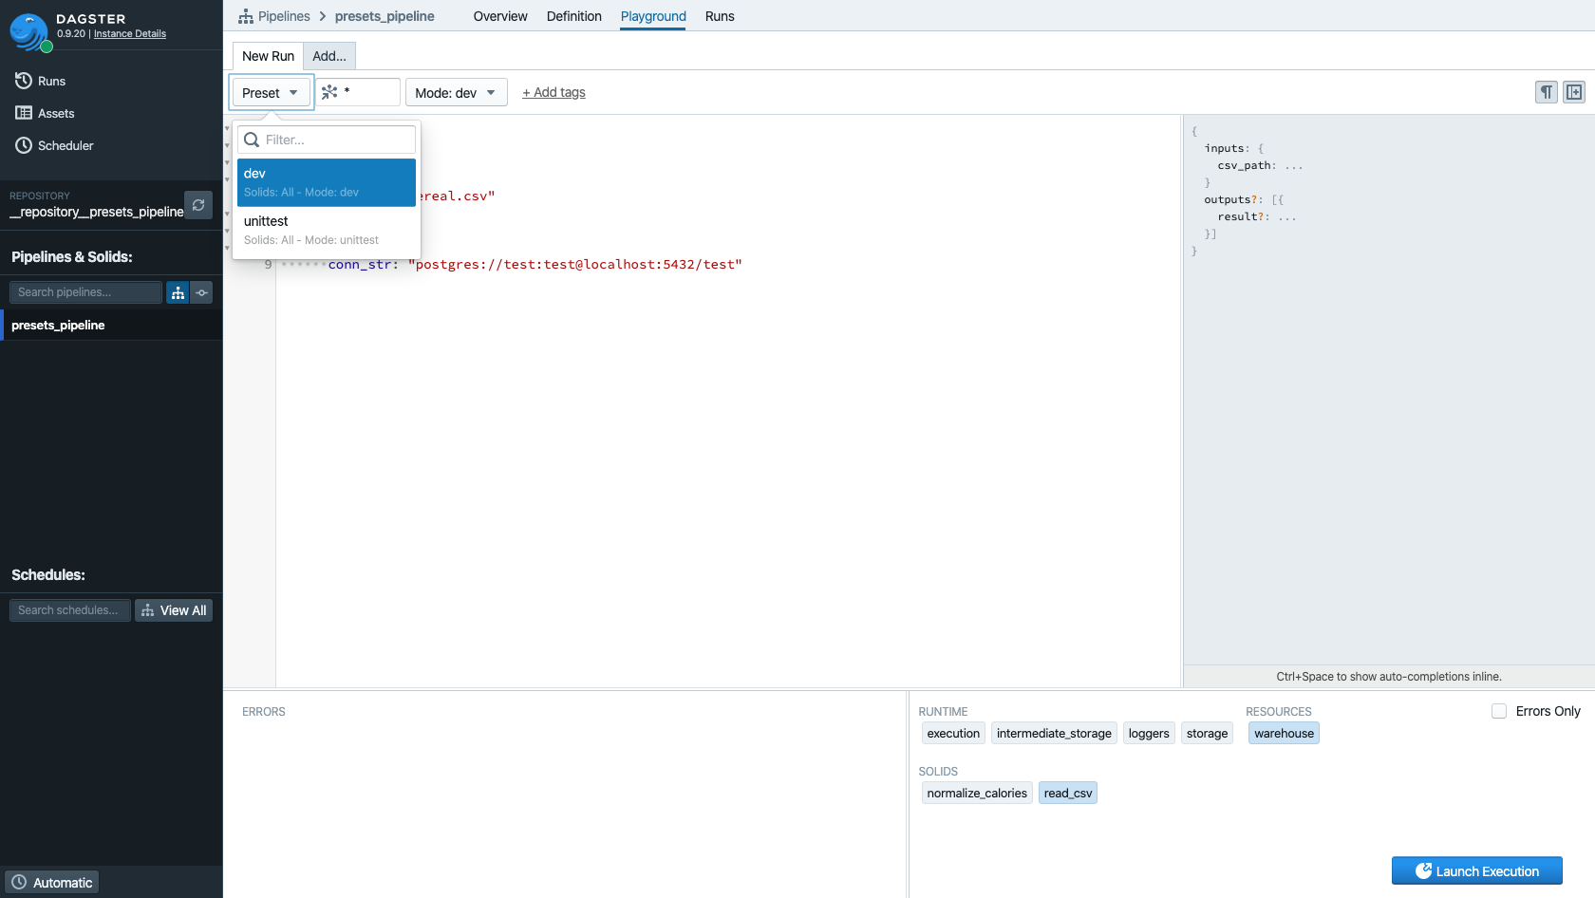The width and height of the screenshot is (1595, 898).
Task: Click conn_str key in editor
Action: tap(360, 264)
